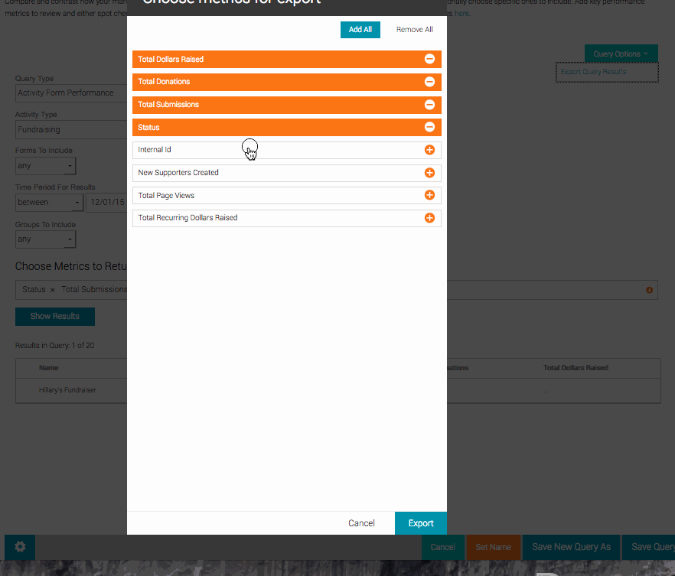Add Total Page Views with plus icon
Screen dimensions: 675x576
pos(429,195)
